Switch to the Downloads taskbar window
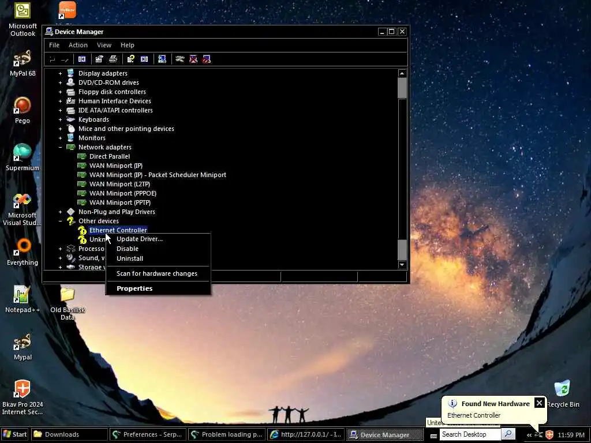 click(69, 434)
